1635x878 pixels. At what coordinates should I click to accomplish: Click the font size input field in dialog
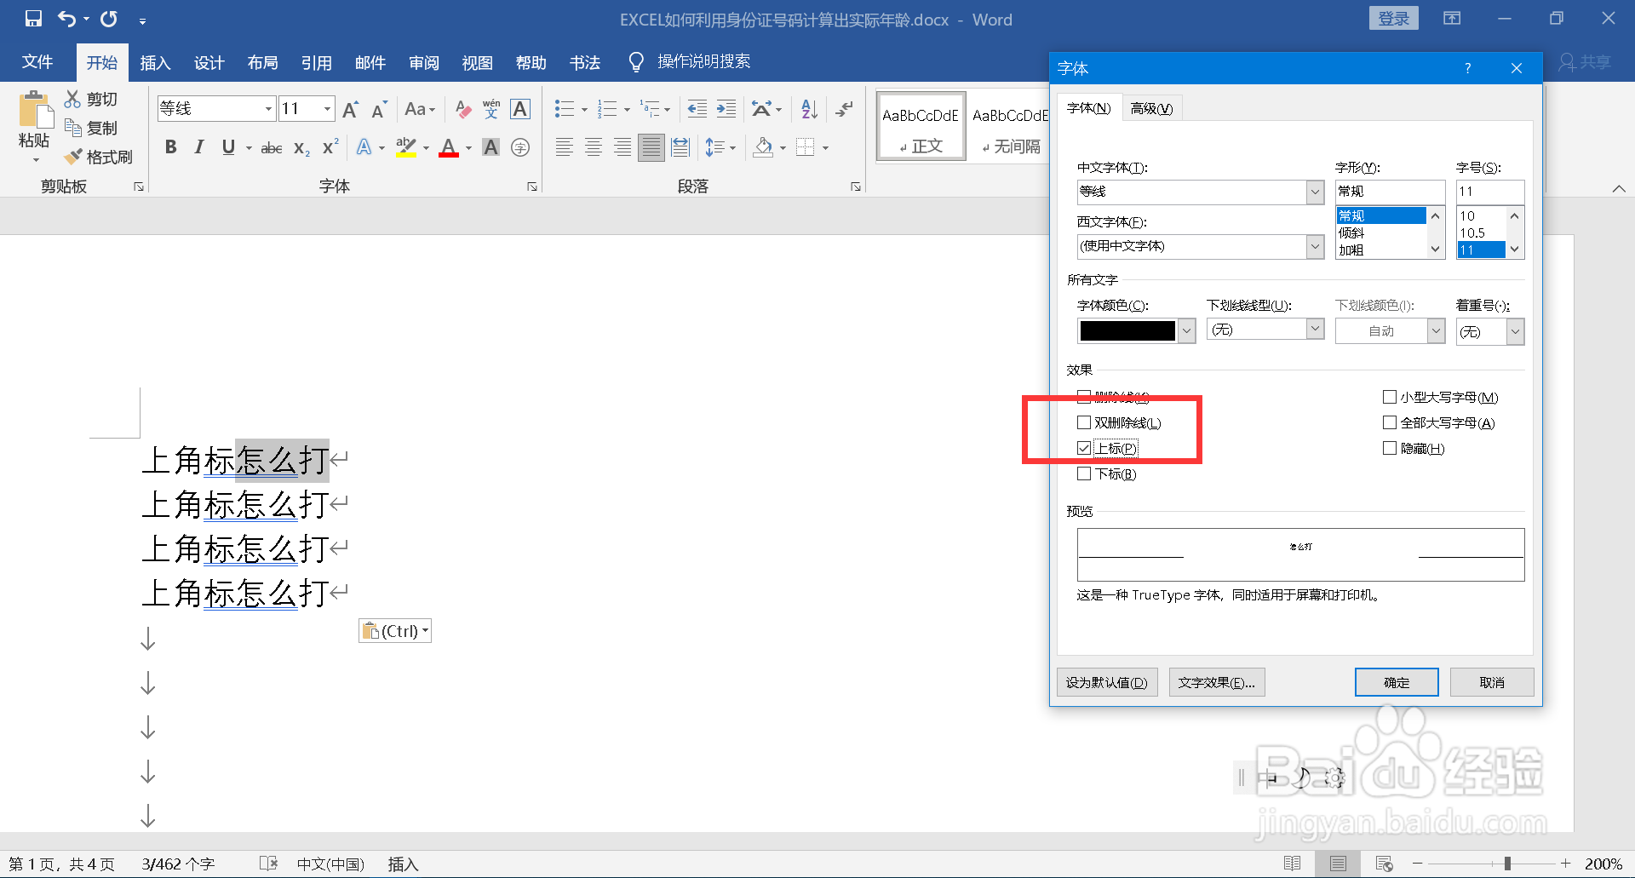[1489, 192]
